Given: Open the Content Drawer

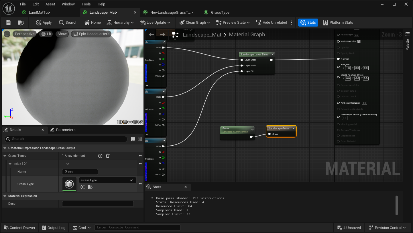Looking at the screenshot, I should (19, 228).
